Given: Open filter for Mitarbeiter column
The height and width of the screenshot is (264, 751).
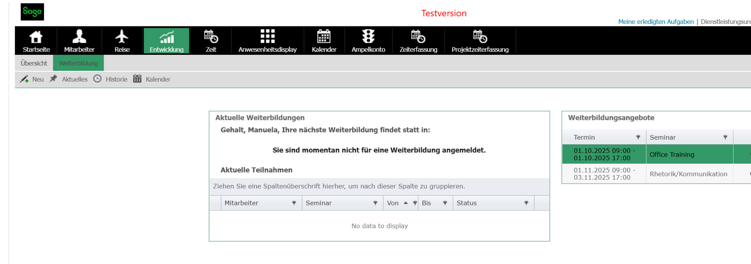Looking at the screenshot, I should tap(294, 203).
